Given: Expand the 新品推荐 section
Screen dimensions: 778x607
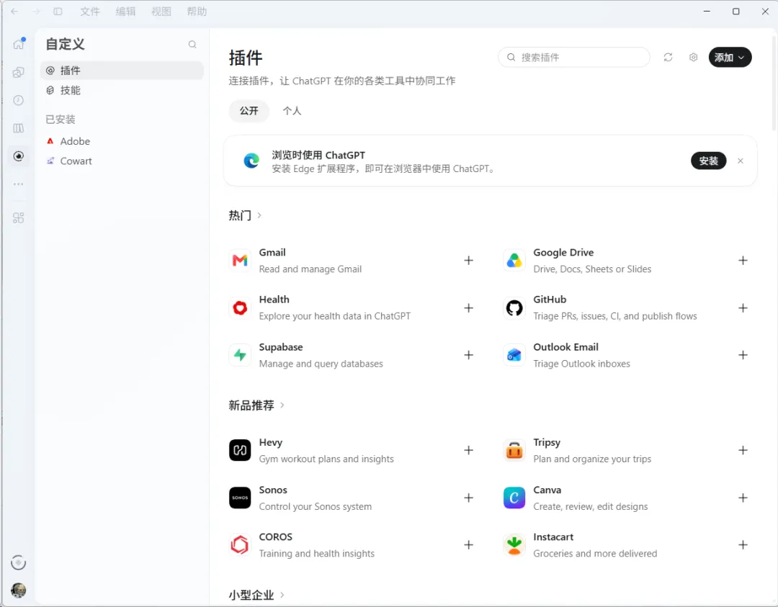Looking at the screenshot, I should [x=256, y=405].
